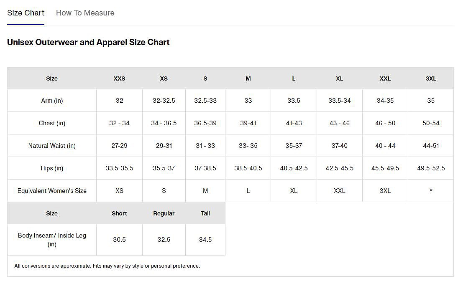Select the 44-51 waist value for 3XL
The width and height of the screenshot is (458, 281).
(x=431, y=146)
